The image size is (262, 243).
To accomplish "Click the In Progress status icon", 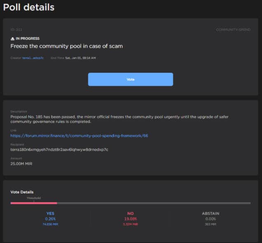I will (x=12, y=39).
